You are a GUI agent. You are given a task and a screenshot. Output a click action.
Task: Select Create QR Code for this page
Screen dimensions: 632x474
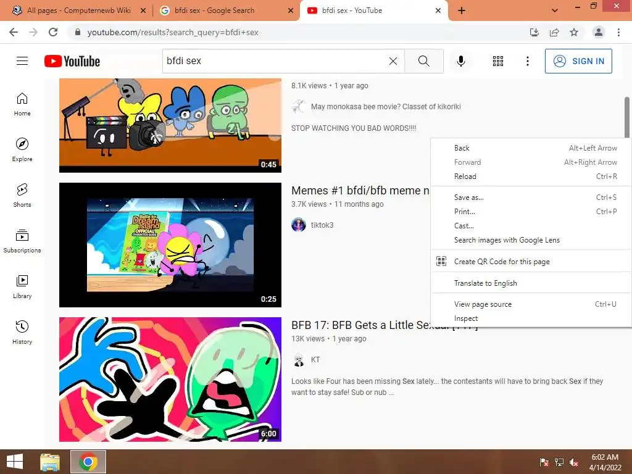tap(531, 261)
